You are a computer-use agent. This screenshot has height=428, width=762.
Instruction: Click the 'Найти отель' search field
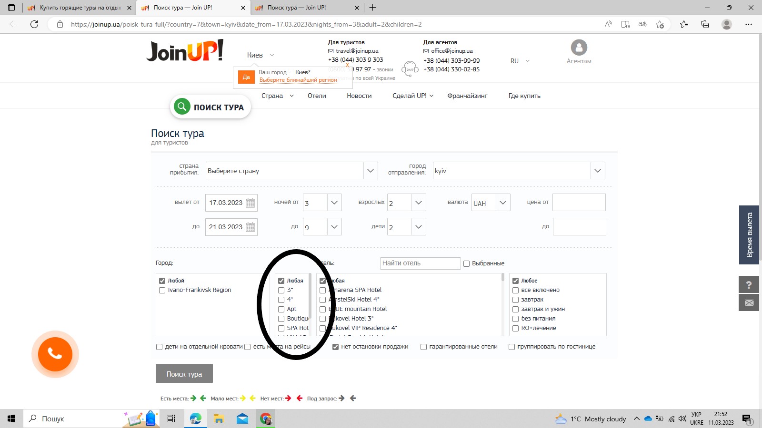420,263
